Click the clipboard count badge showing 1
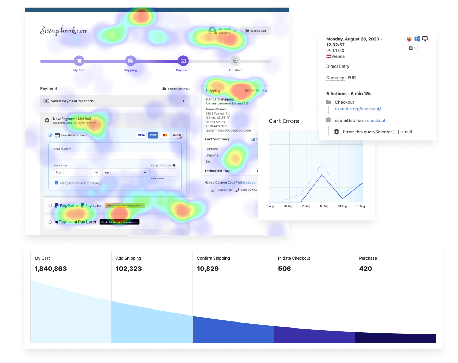 412,48
